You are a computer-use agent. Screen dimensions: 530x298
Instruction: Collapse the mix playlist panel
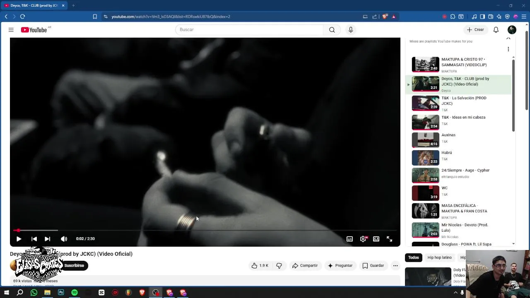508,38
